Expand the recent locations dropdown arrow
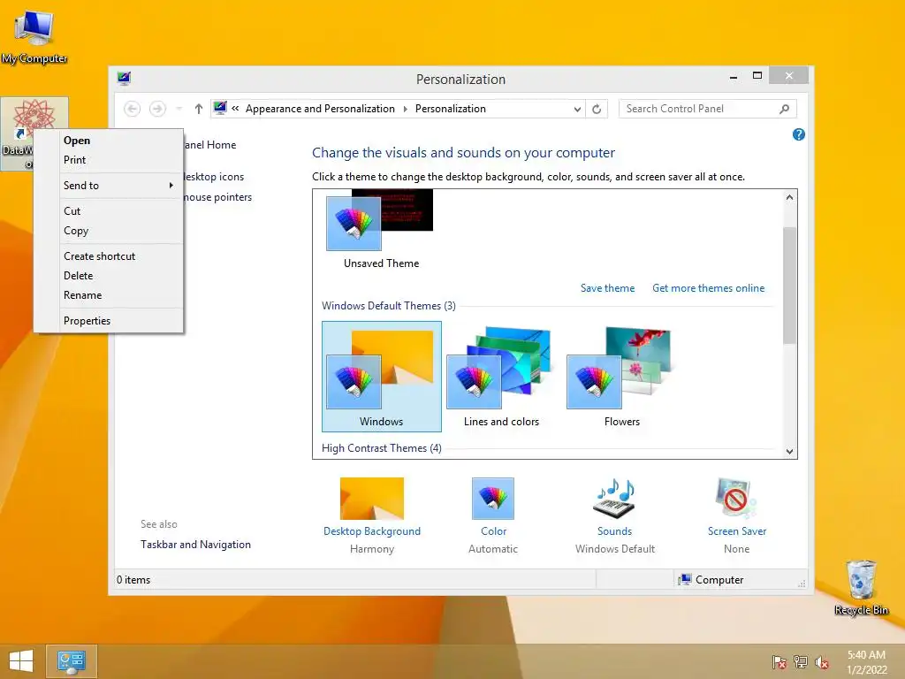 tap(179, 109)
